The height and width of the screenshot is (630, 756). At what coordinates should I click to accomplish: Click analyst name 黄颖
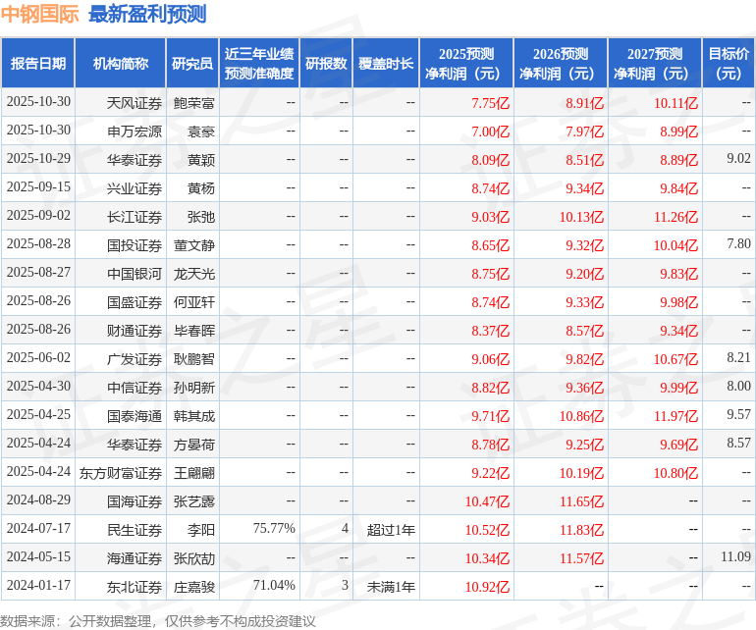pos(201,160)
